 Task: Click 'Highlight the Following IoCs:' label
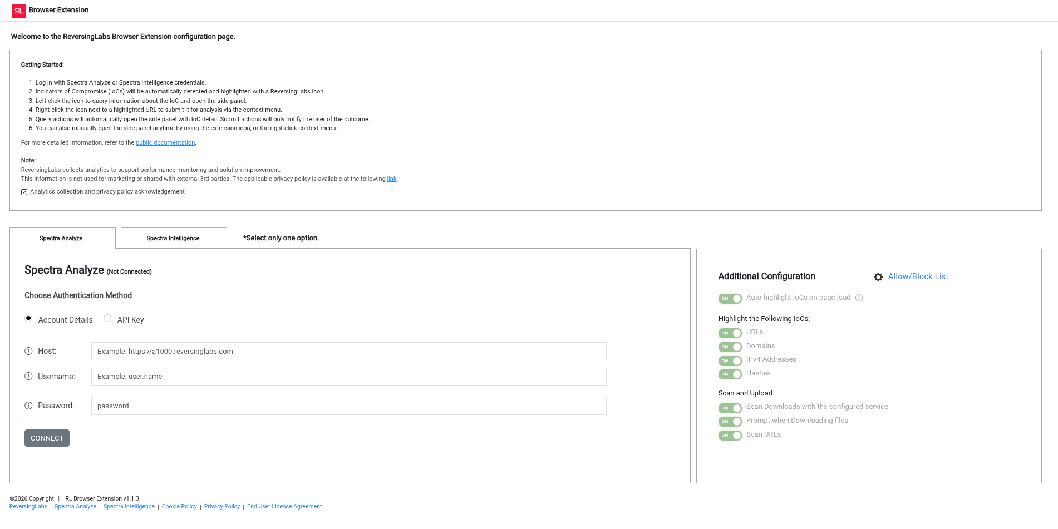tap(764, 319)
